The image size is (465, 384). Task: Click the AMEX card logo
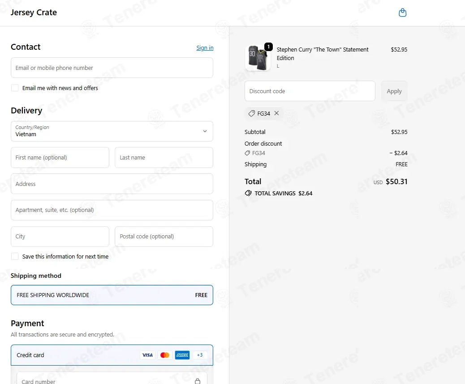click(182, 355)
